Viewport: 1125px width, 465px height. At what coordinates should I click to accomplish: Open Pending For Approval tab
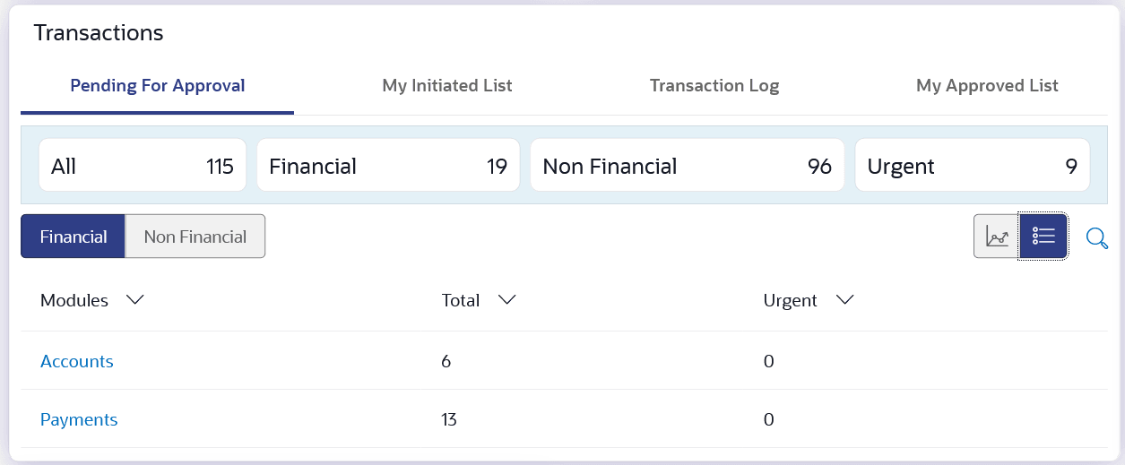click(x=158, y=86)
